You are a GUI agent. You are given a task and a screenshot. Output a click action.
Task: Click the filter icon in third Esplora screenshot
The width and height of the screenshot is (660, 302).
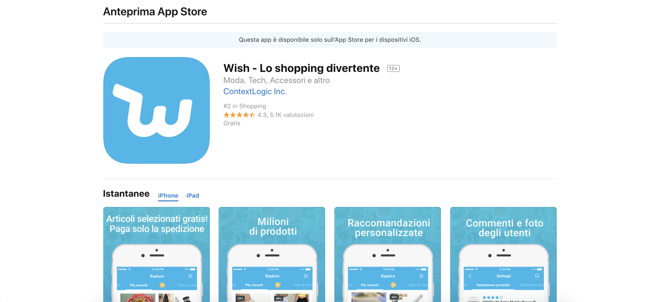pyautogui.click(x=421, y=276)
